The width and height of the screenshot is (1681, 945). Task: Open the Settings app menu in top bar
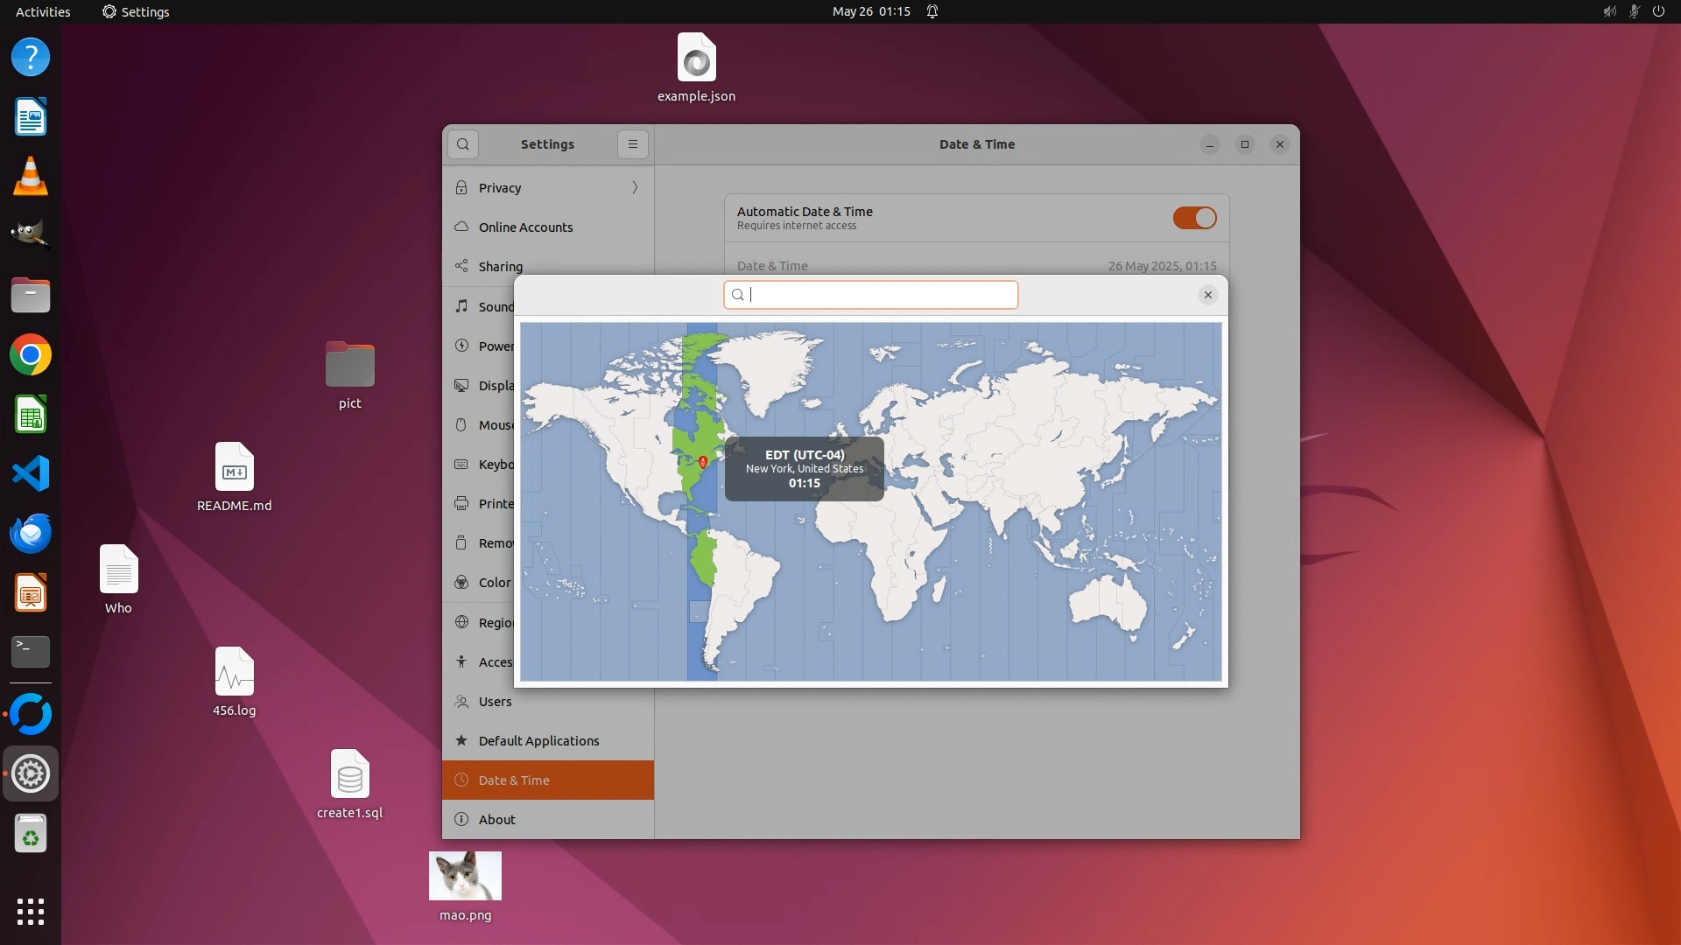pos(136,11)
